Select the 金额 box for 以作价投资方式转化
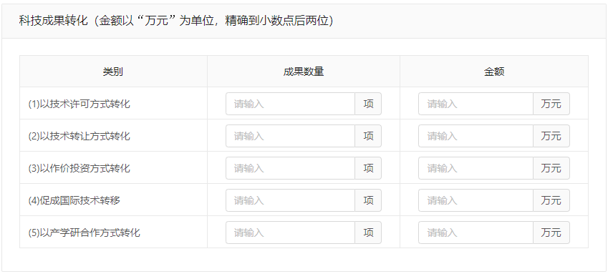Screen dimensions: 608x274 476,168
